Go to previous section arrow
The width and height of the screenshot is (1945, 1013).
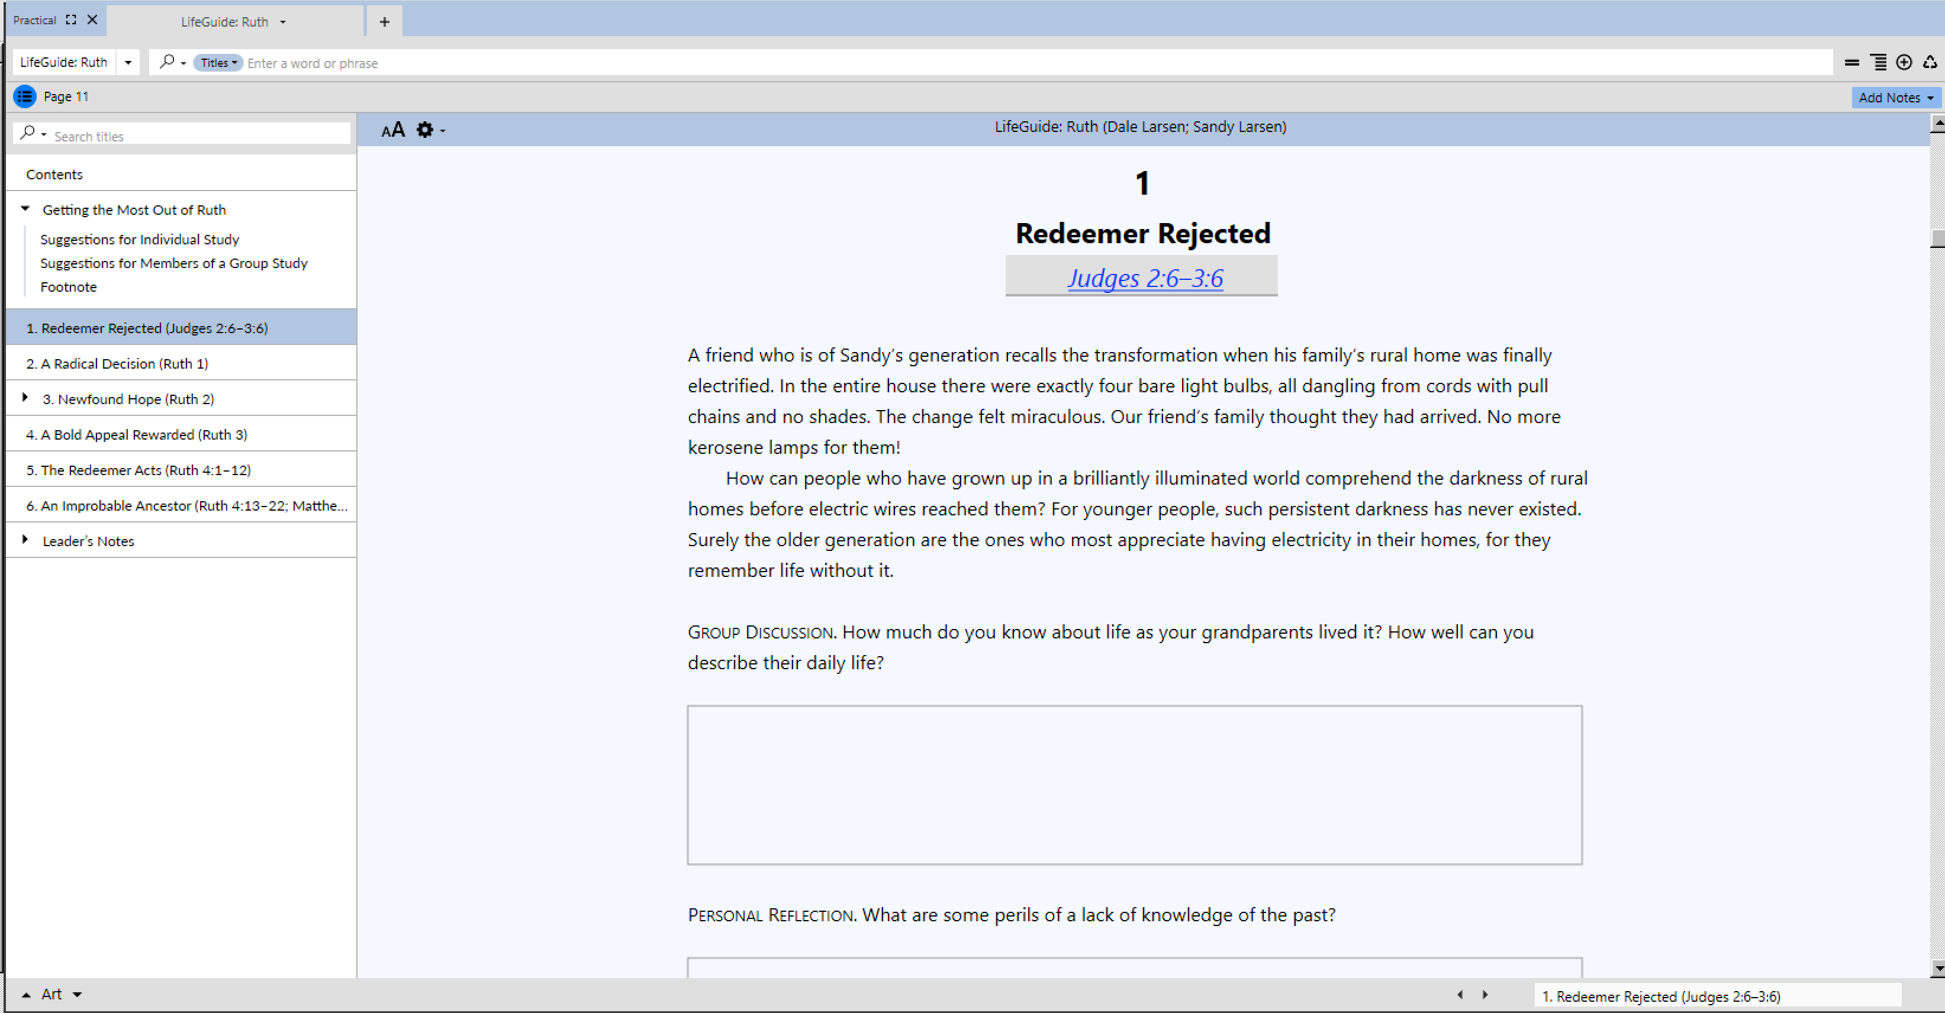point(1460,995)
